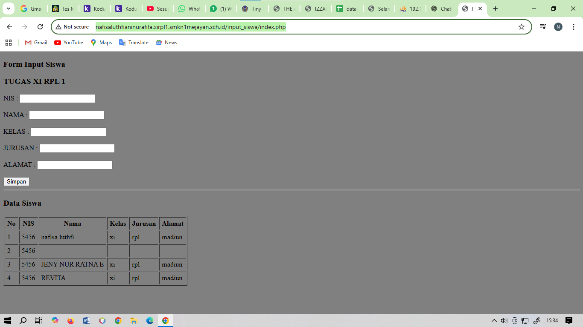Open the Translate bookmark
Image resolution: width=583 pixels, height=327 pixels.
point(134,43)
